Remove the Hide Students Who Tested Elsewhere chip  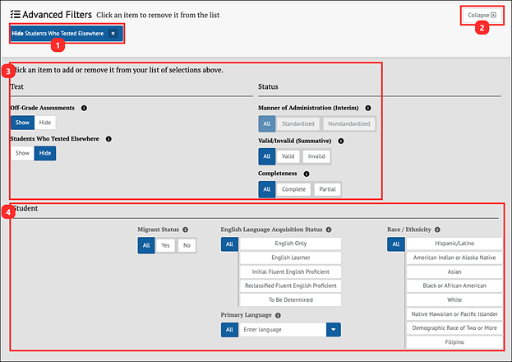113,34
